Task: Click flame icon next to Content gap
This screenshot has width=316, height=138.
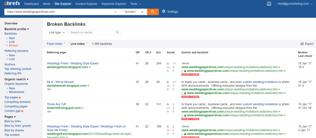Action: [x=22, y=111]
